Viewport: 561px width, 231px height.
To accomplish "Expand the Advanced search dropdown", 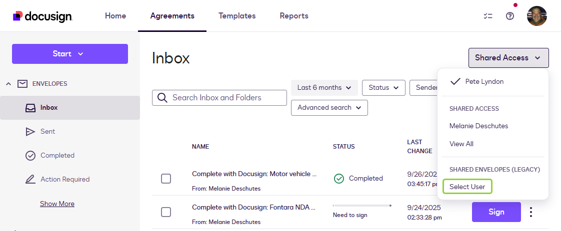I will (x=329, y=108).
